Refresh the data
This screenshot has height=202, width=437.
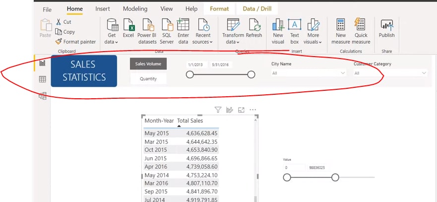click(x=253, y=28)
